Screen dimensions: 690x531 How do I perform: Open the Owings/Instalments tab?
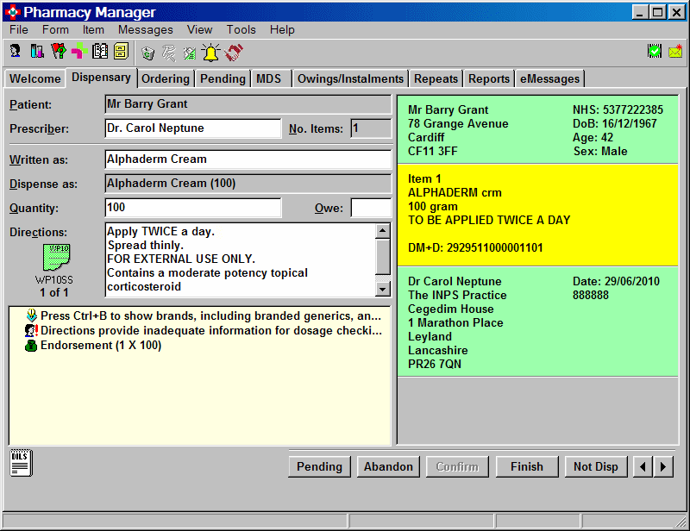(x=349, y=78)
